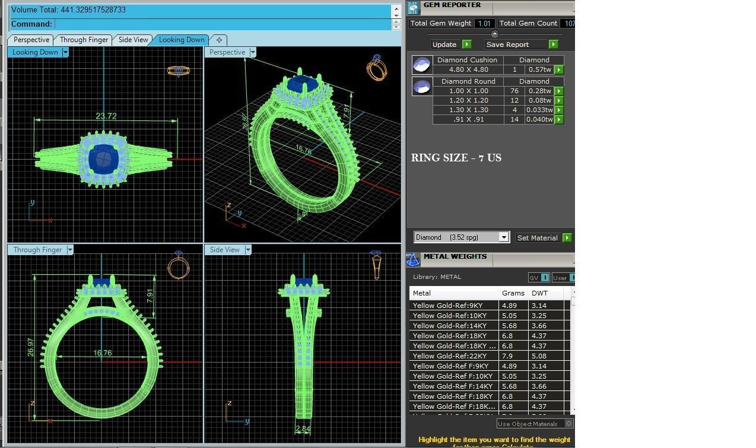Image resolution: width=756 pixels, height=448 pixels.
Task: Click the Set Material button
Action: pos(539,238)
